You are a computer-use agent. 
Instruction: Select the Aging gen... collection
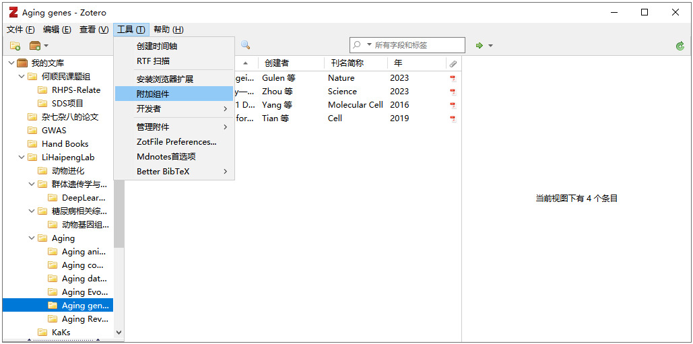[x=58, y=305]
